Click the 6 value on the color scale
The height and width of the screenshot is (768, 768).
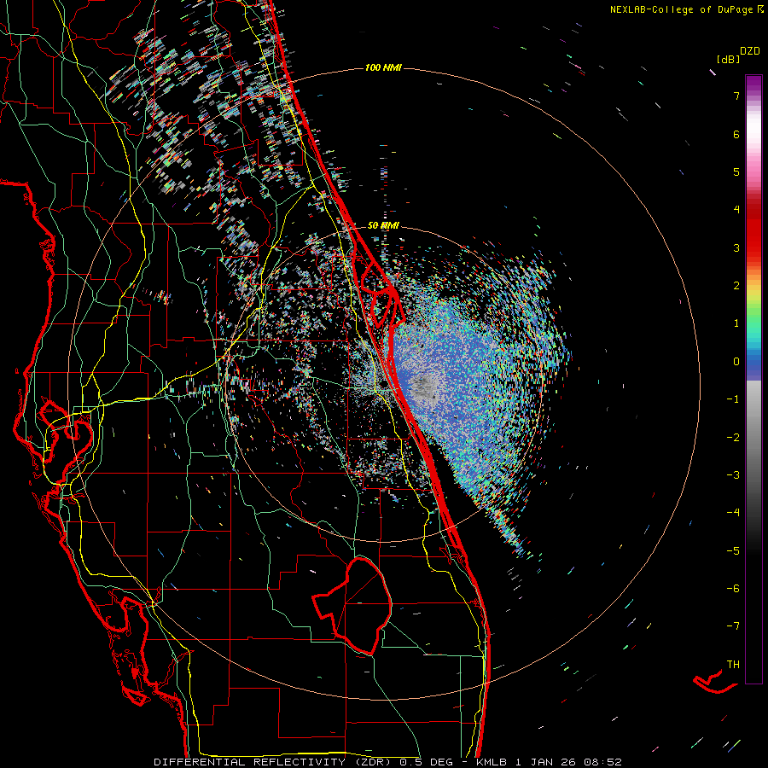coord(736,134)
